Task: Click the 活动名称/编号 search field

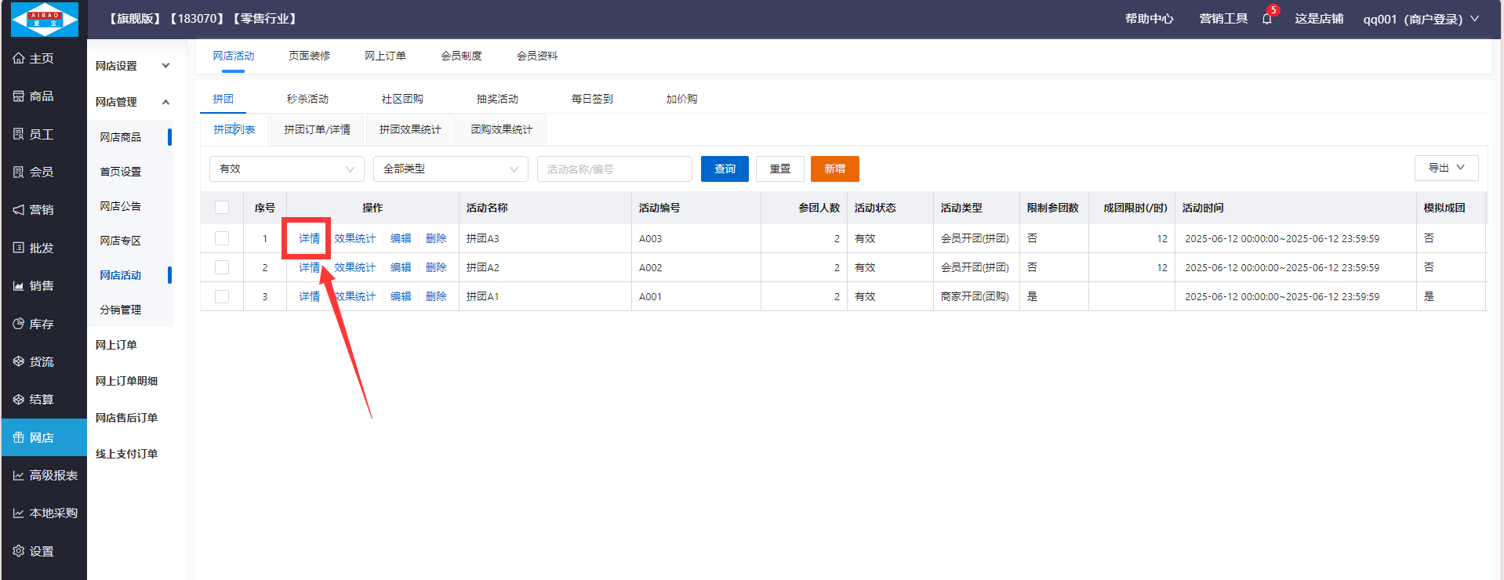Action: [614, 169]
